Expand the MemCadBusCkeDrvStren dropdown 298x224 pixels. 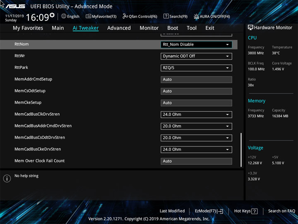196,149
